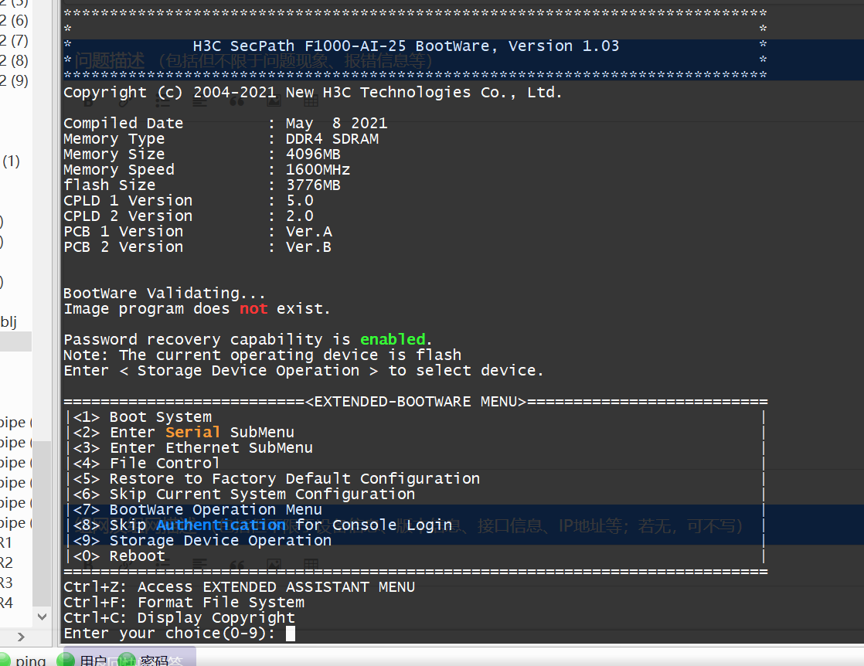Click the BootWare Version 1.03 title line
The image size is (864, 666).
[x=406, y=46]
